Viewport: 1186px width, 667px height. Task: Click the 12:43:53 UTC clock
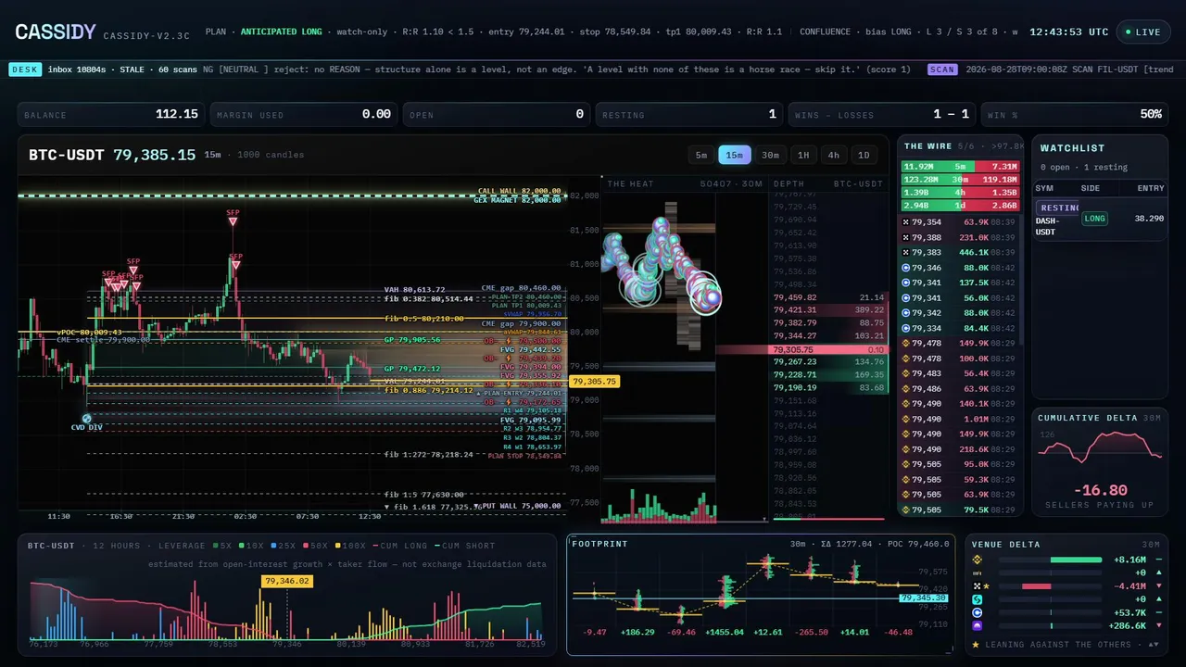tap(1068, 31)
